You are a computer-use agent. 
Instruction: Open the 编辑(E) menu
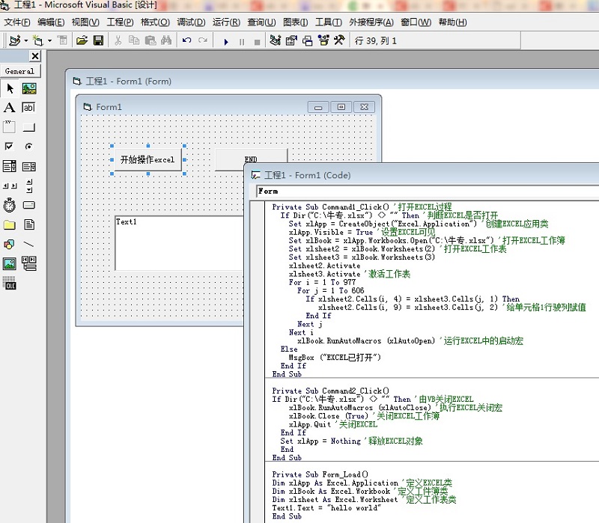tap(51, 22)
